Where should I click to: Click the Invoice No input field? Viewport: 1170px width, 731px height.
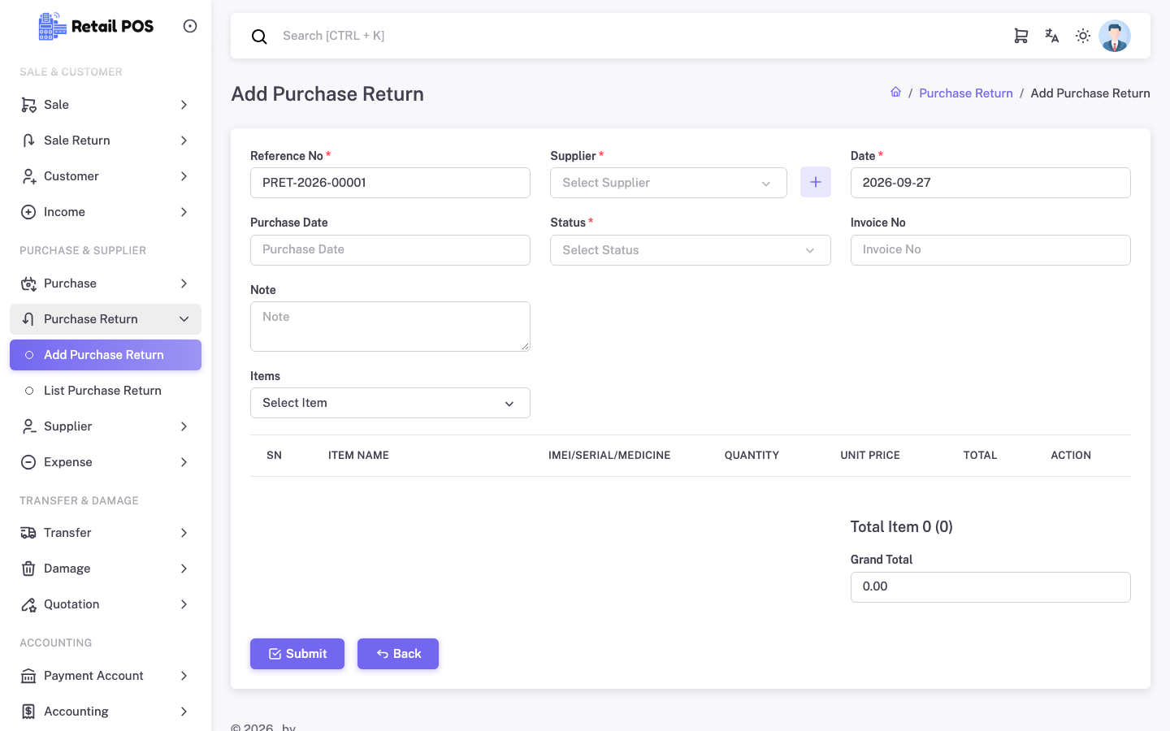[x=990, y=250]
